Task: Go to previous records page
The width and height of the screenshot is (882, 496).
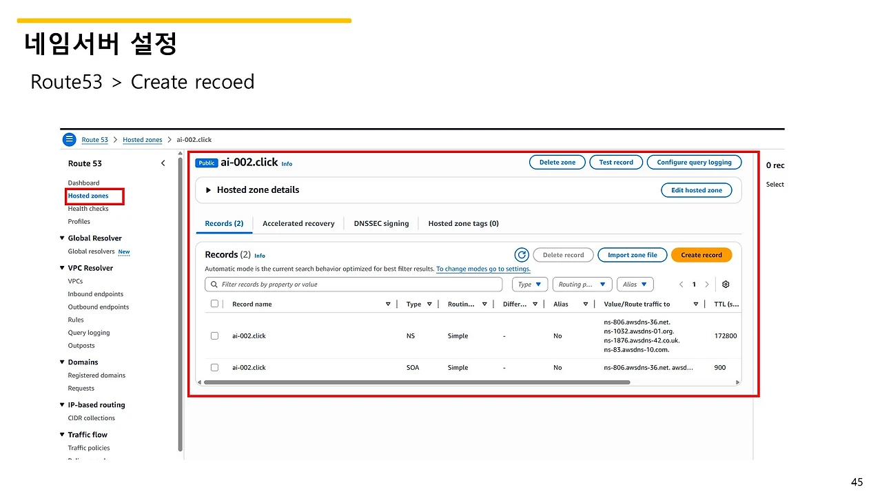Action: pyautogui.click(x=681, y=285)
